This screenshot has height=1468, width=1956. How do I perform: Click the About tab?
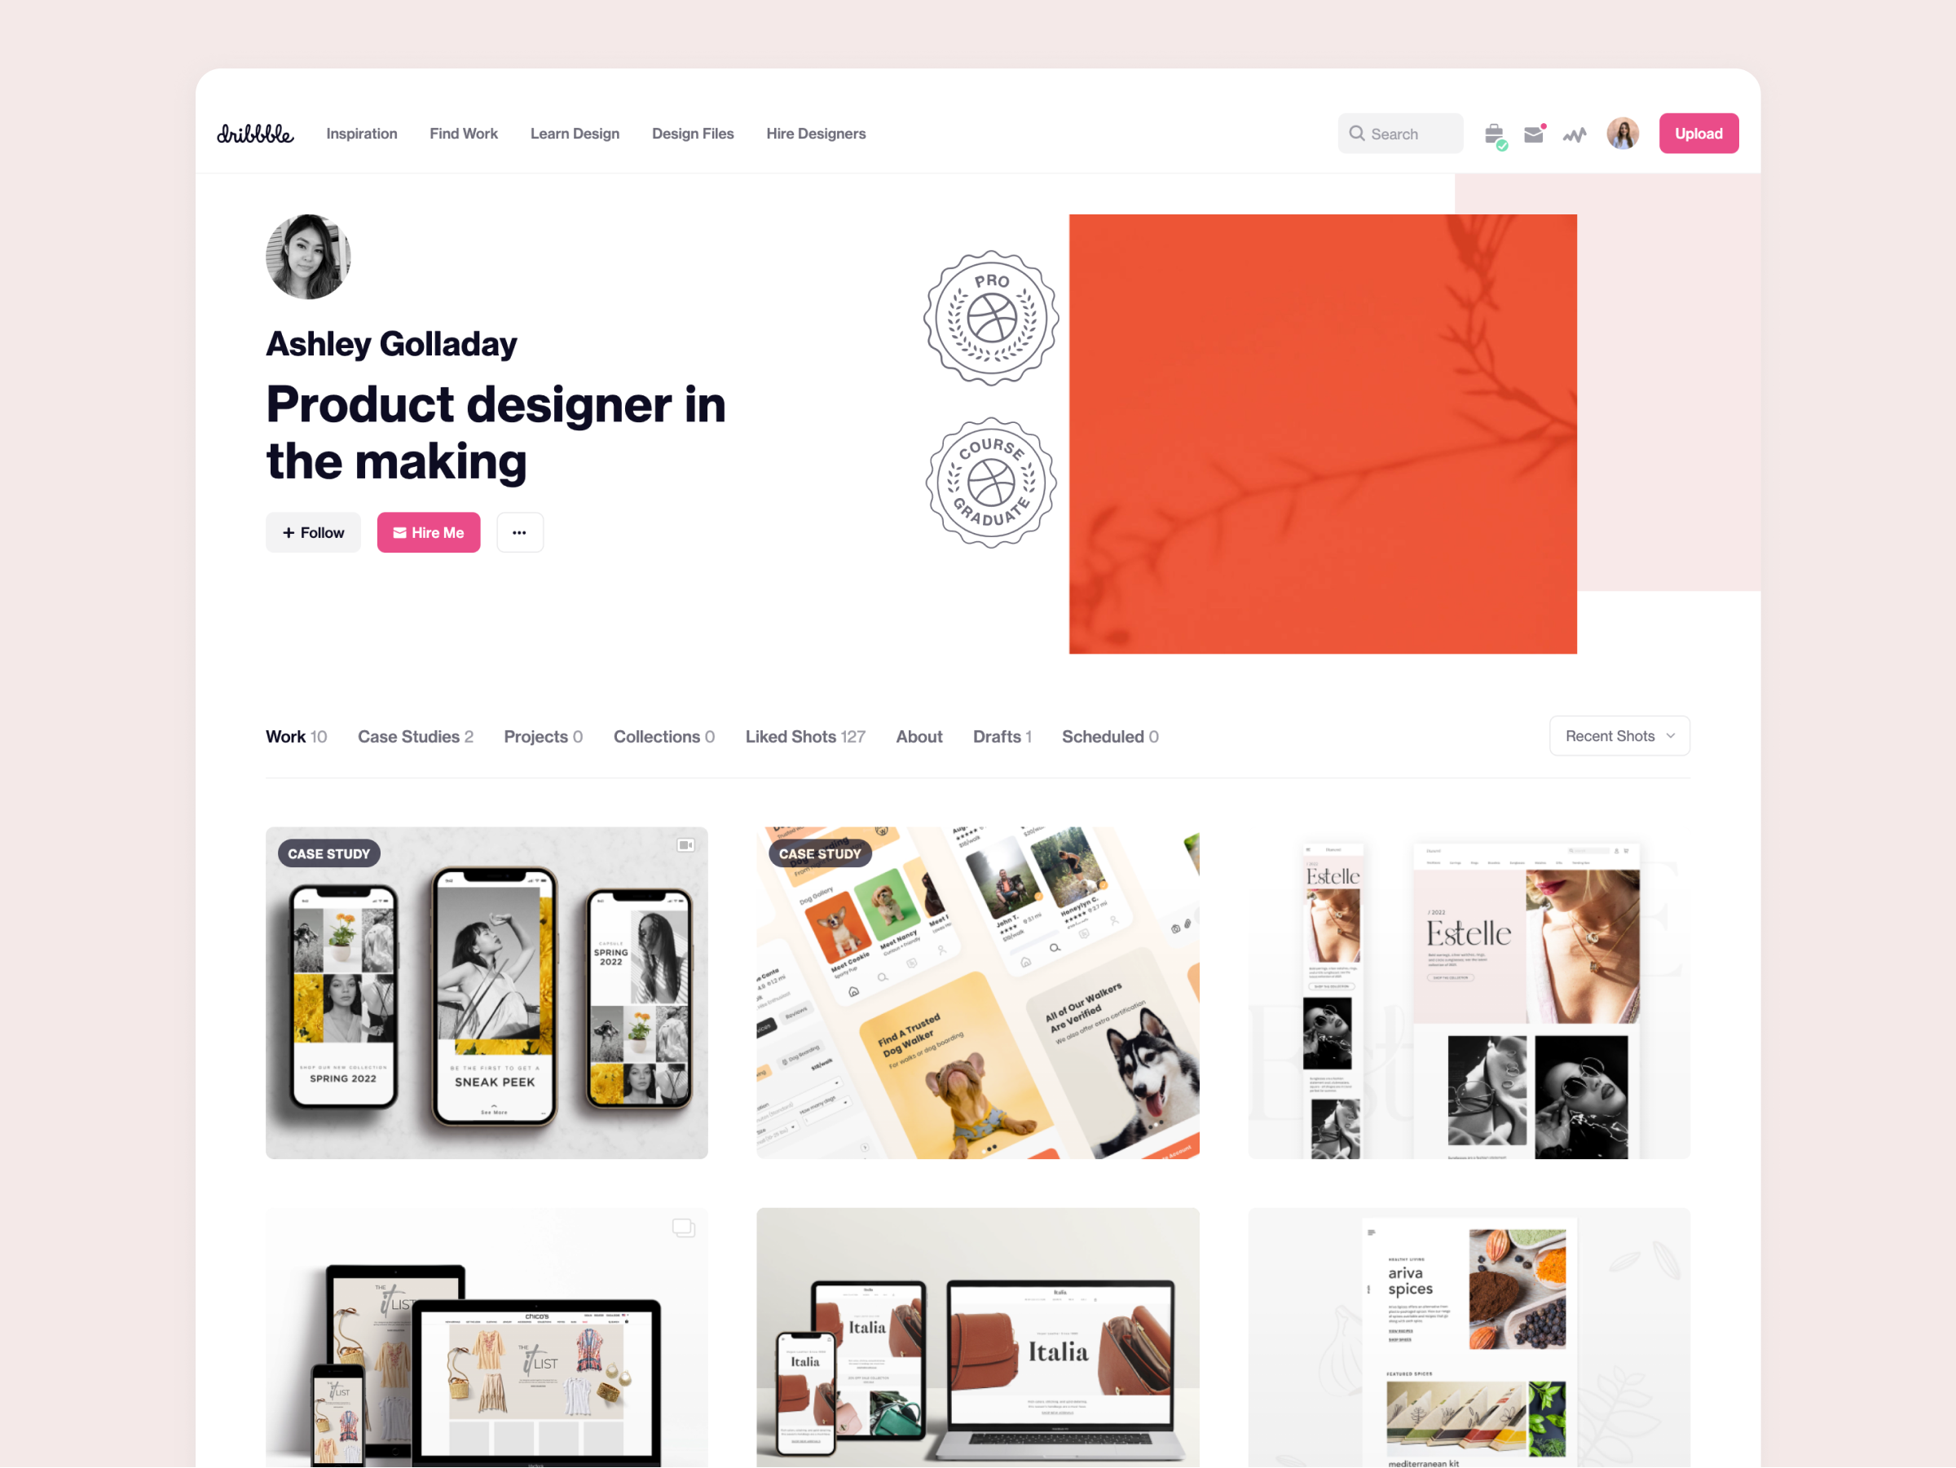pos(920,735)
